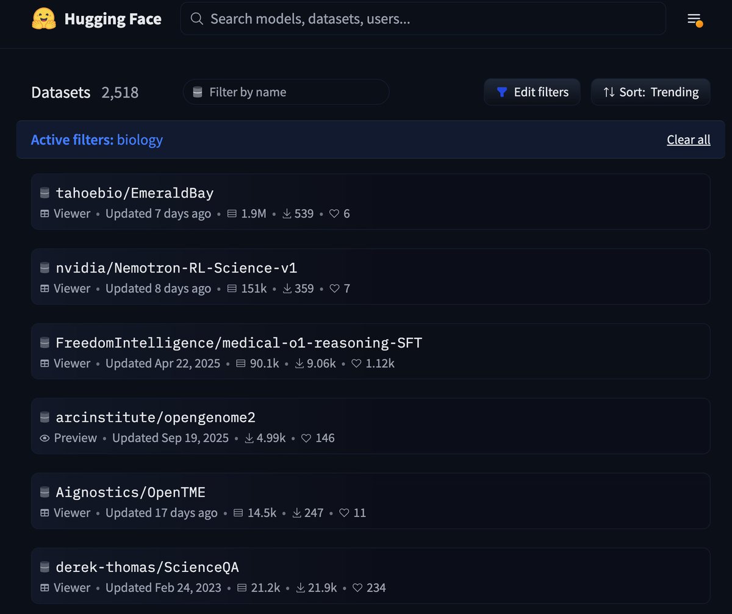Click 'Updated 17 days ago' text

pyautogui.click(x=162, y=513)
